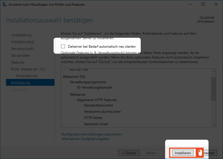Image resolution: width=223 pixels, height=159 pixels.
Task: Jump to the Features step in sidebar
Action: tap(18, 62)
